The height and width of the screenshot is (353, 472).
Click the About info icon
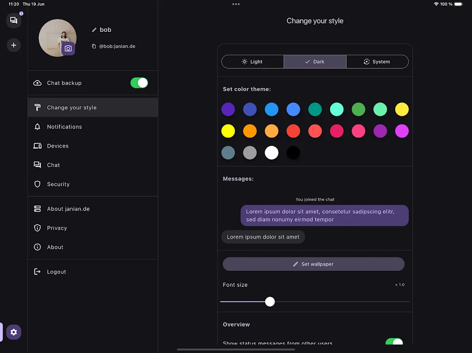point(37,247)
